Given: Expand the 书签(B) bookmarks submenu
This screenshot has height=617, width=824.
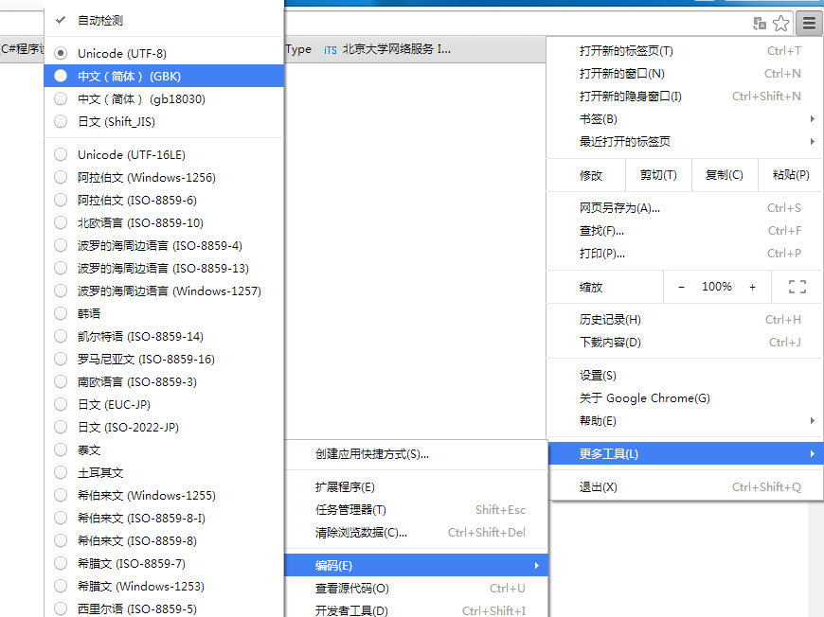Looking at the screenshot, I should tap(685, 118).
